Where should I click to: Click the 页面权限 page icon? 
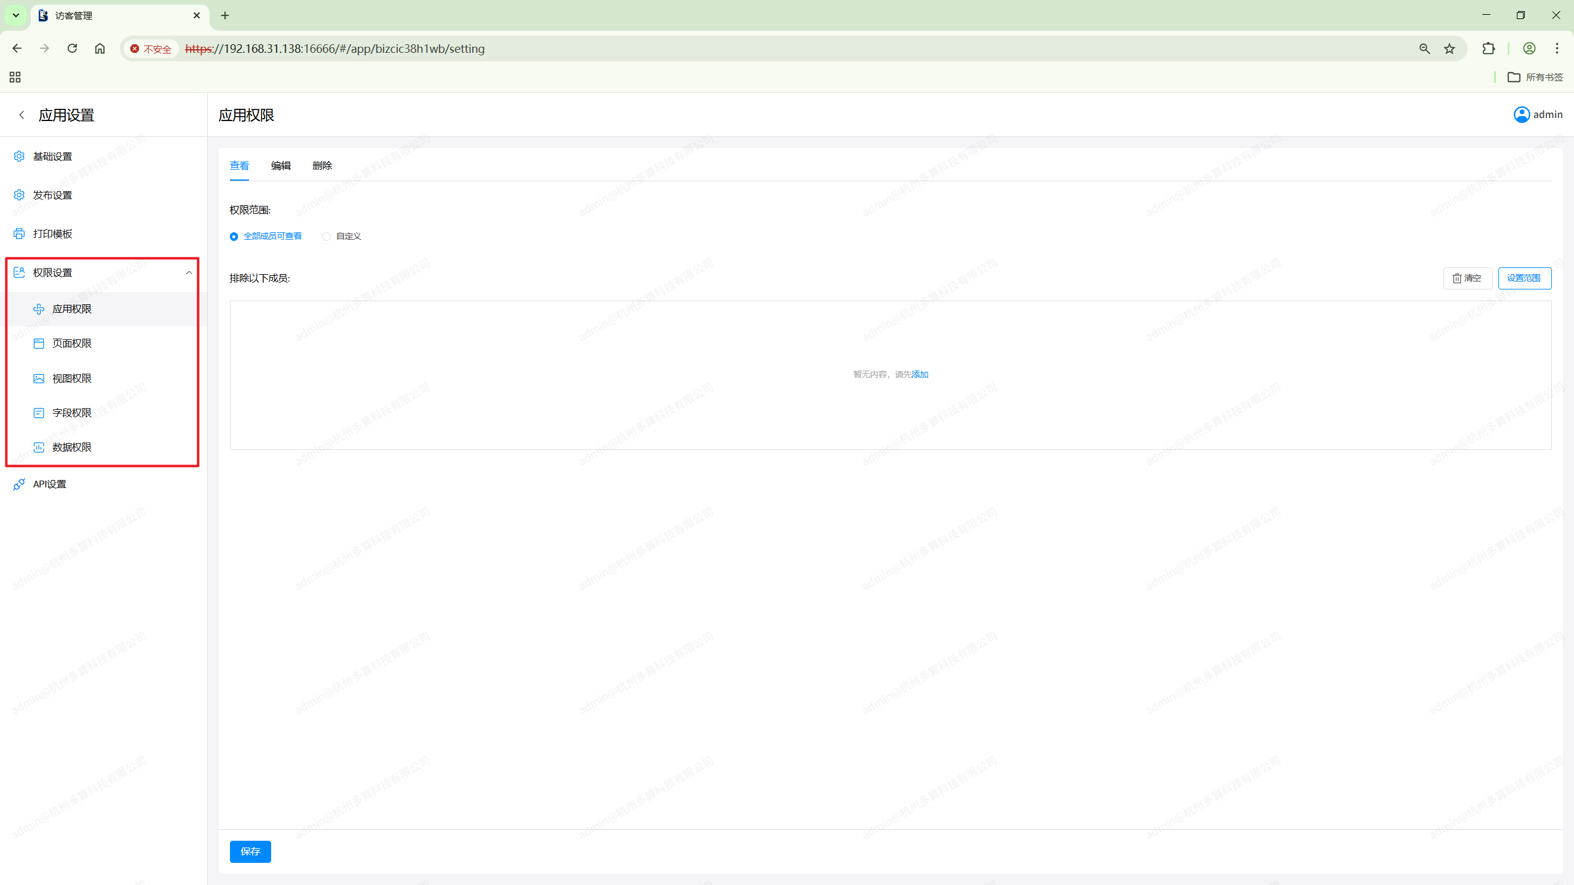[x=39, y=344]
